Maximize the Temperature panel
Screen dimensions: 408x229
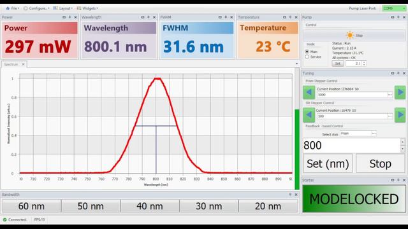click(284, 17)
